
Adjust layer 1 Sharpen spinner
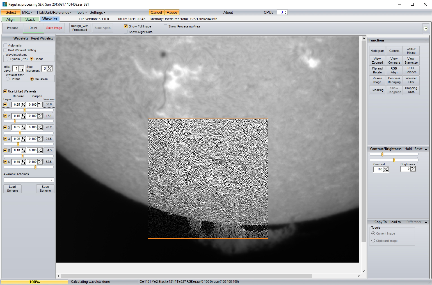40,105
